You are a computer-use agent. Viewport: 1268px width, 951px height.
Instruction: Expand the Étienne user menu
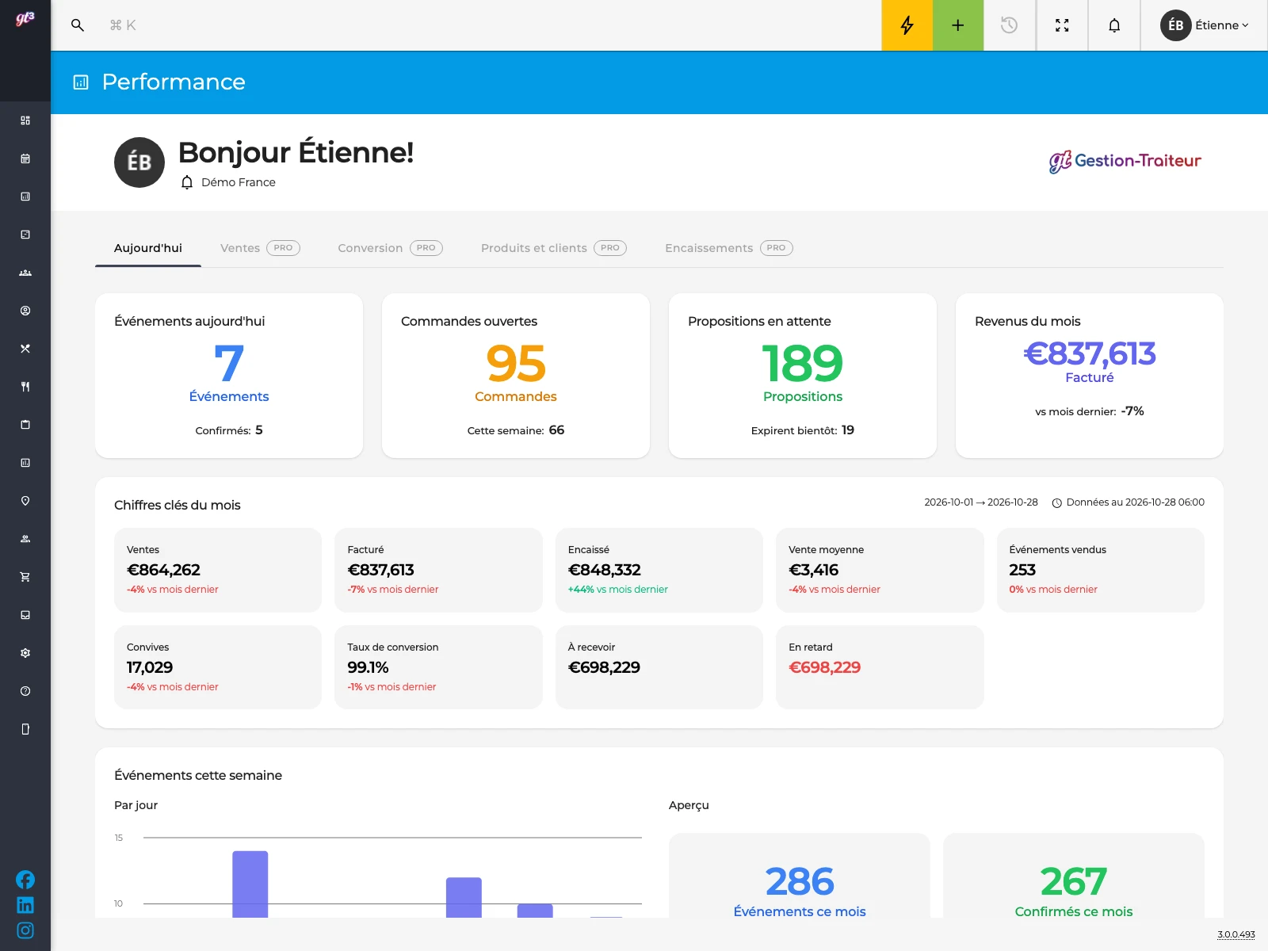click(x=1205, y=25)
